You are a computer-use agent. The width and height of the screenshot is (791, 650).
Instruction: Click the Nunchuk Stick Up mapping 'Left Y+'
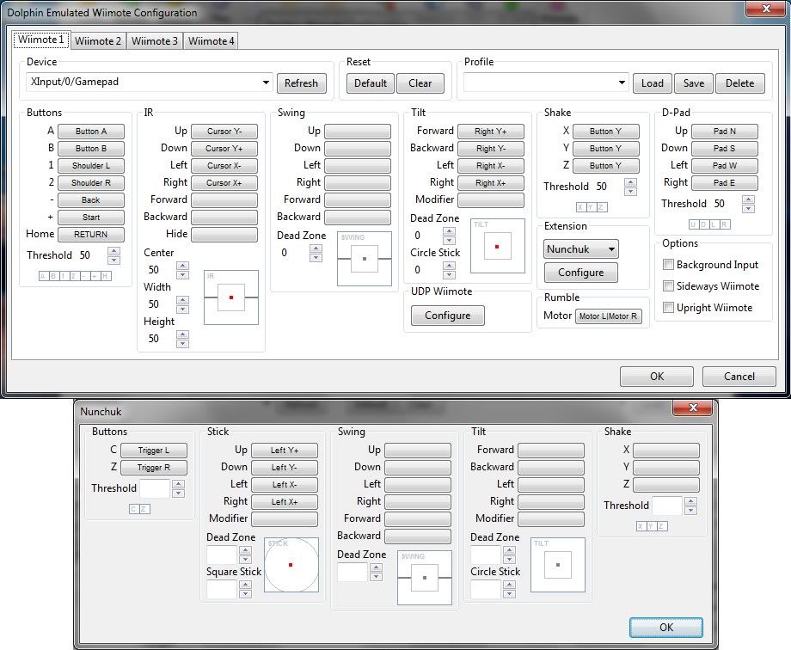pyautogui.click(x=285, y=451)
